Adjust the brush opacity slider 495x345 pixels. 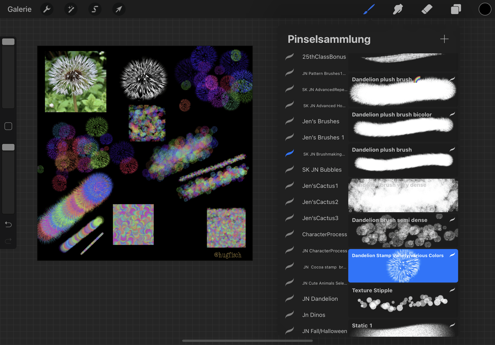pos(8,147)
